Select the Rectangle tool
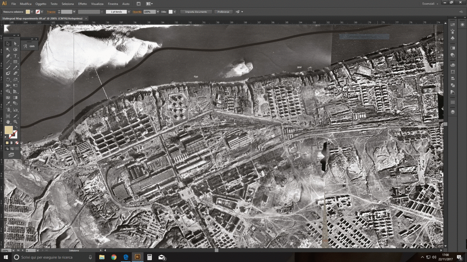The height and width of the screenshot is (262, 467). click(x=16, y=62)
